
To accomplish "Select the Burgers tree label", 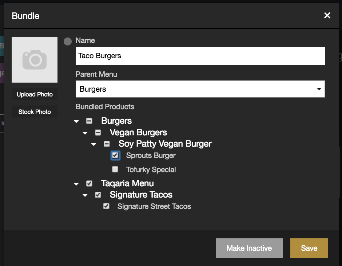I will tap(116, 121).
